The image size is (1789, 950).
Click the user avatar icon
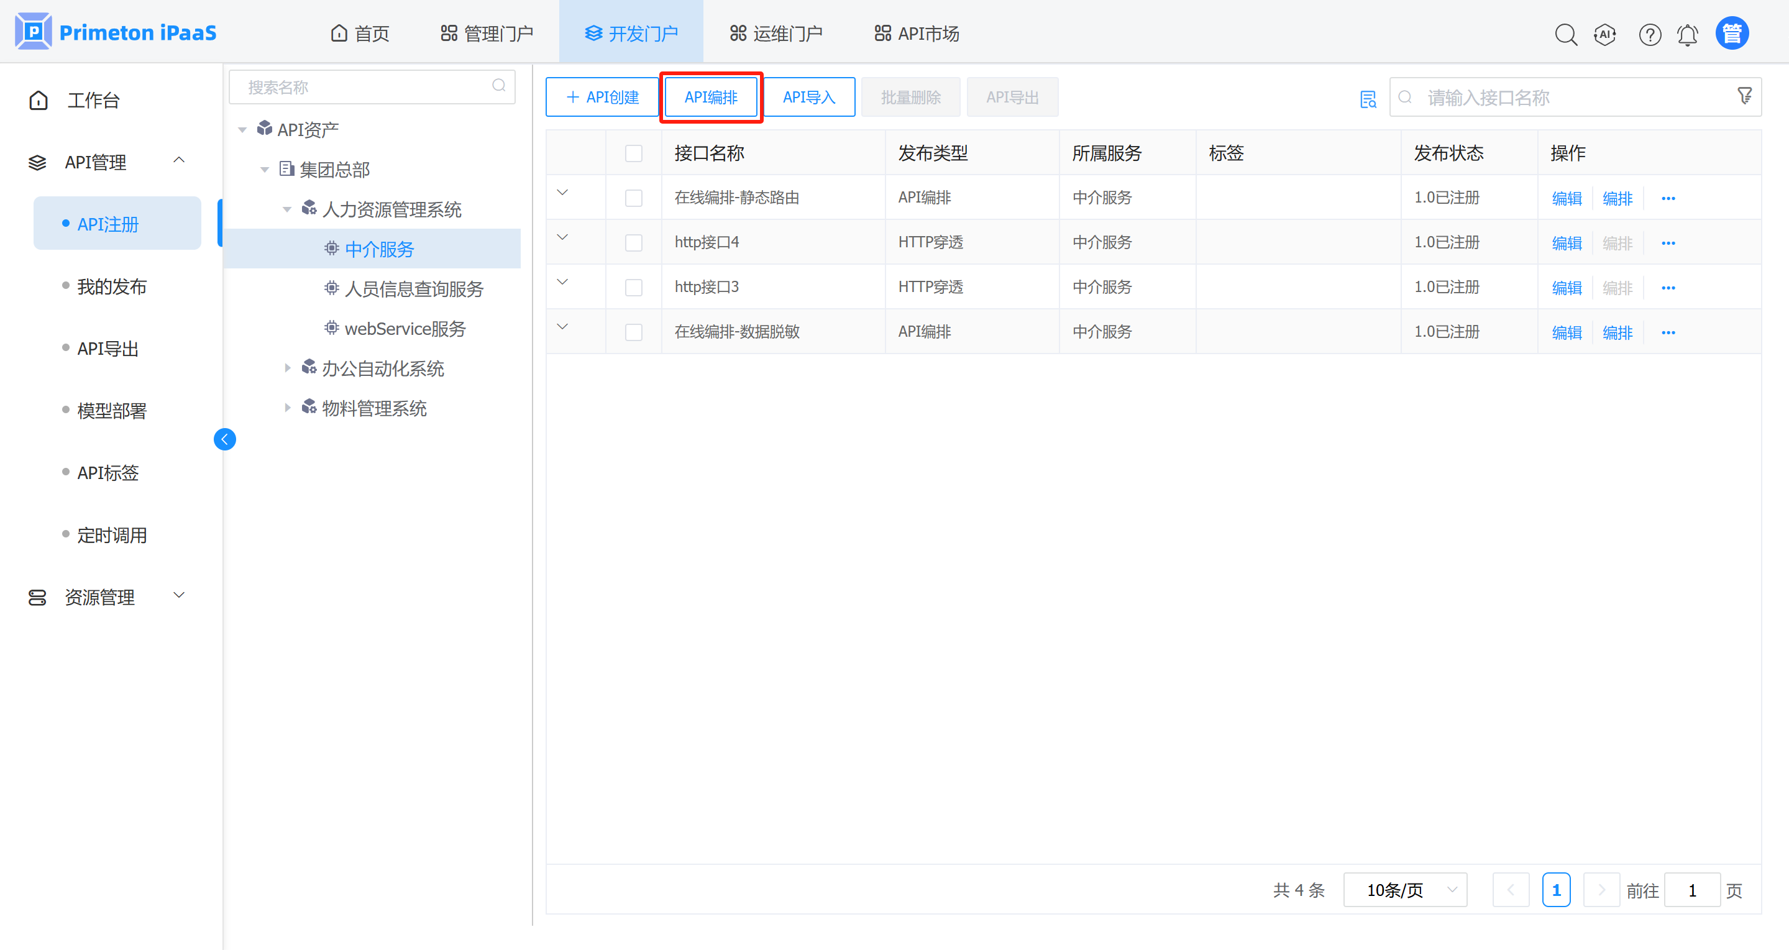pos(1731,34)
